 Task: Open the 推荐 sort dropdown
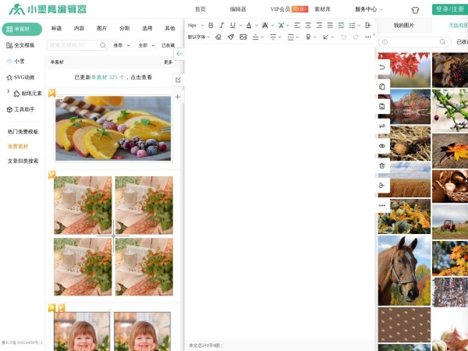[x=121, y=45]
